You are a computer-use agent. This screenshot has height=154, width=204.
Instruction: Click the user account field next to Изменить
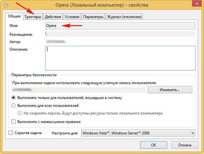pos(79,90)
